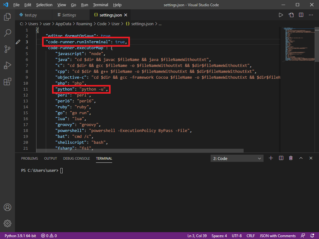Maximize the panel with the up chevron
The image size is (319, 239).
pos(301,158)
